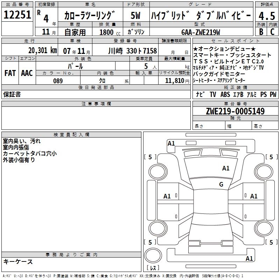Click the recycle deposit 11,810円

pyautogui.click(x=177, y=81)
